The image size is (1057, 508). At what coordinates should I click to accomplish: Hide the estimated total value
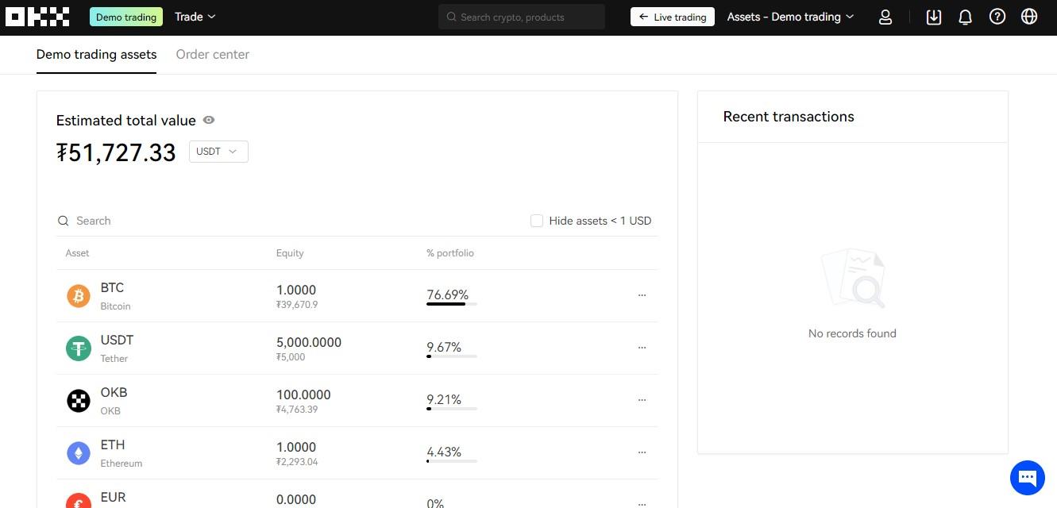[209, 120]
